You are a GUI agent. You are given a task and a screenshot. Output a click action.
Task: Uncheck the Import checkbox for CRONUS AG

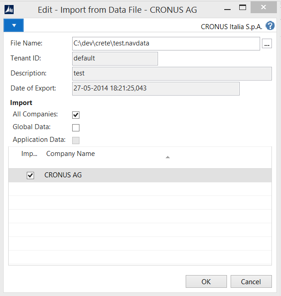click(x=30, y=176)
